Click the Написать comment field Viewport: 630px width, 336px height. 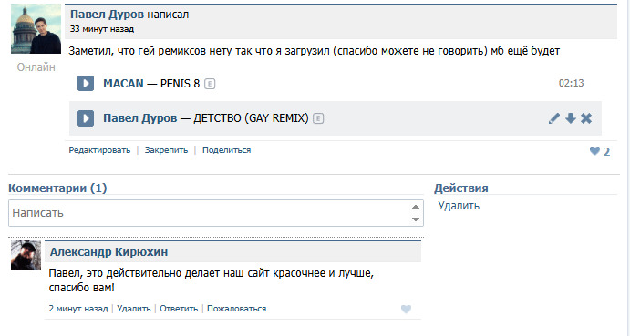[x=216, y=213]
